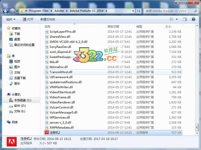Click the 打开 toolbar button

(28, 19)
